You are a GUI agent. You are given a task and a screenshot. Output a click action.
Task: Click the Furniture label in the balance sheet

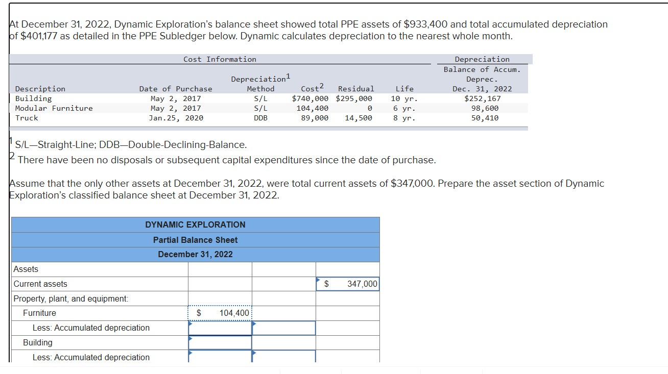click(x=39, y=313)
